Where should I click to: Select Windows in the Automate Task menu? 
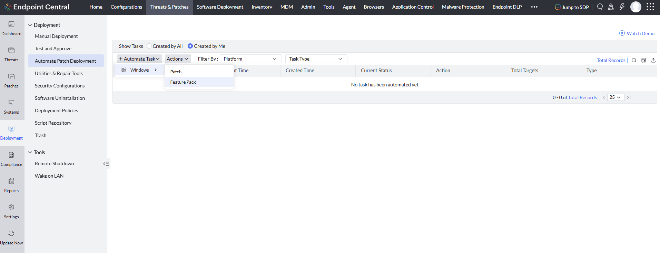click(139, 70)
